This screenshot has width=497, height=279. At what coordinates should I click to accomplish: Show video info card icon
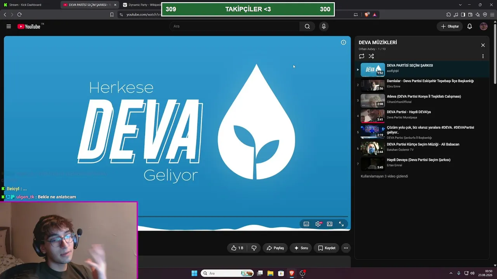tap(343, 42)
